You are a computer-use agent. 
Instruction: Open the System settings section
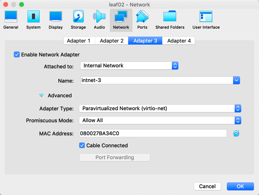tap(33, 20)
